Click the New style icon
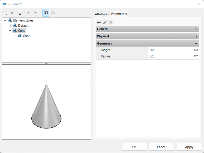 [5, 13]
